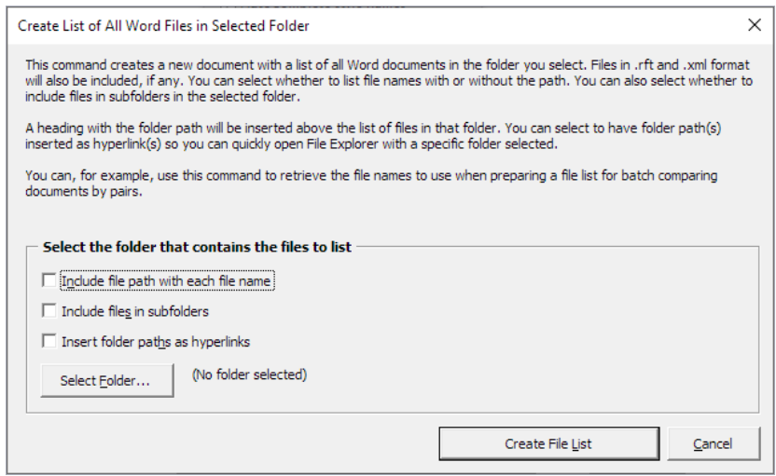Close the dialog with the X icon
Screen dimensions: 776x476
(755, 25)
